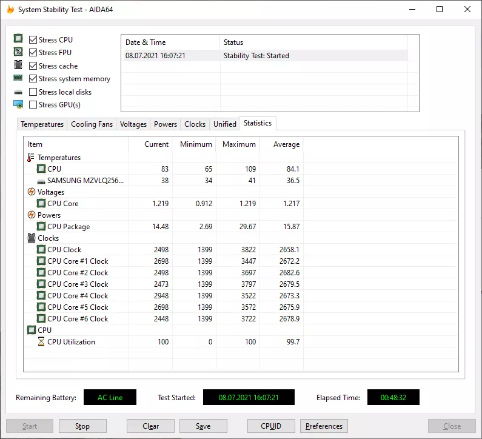Disable the Stress system memory checkbox
Viewport: 482px width, 439px height.
pyautogui.click(x=33, y=79)
